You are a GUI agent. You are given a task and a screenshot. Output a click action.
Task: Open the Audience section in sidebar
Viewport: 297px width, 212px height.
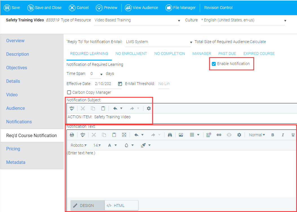[15, 108]
